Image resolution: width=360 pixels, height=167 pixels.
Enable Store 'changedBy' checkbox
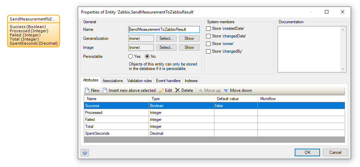point(208,51)
